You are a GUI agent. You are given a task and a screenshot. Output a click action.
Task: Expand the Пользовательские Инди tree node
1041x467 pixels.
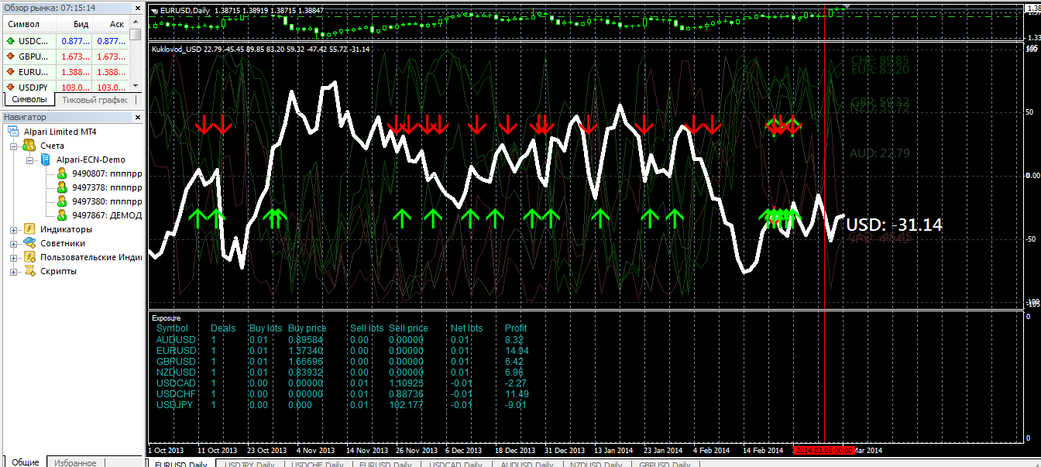13,257
